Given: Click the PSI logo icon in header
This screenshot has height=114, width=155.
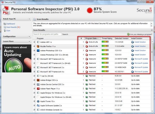Looking at the screenshot, I should 6,11.
